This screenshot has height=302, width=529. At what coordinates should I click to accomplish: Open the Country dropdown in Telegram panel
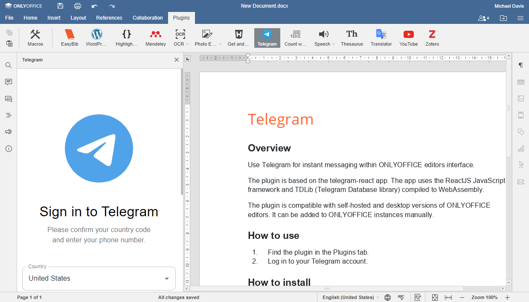99,279
